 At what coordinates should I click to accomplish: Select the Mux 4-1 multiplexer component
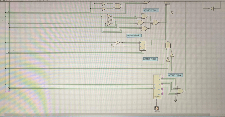[143, 46]
